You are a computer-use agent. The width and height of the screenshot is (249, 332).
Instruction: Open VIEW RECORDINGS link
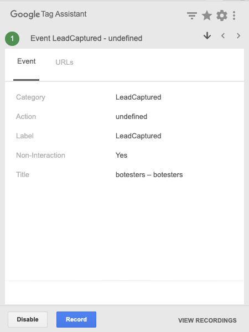pyautogui.click(x=207, y=320)
